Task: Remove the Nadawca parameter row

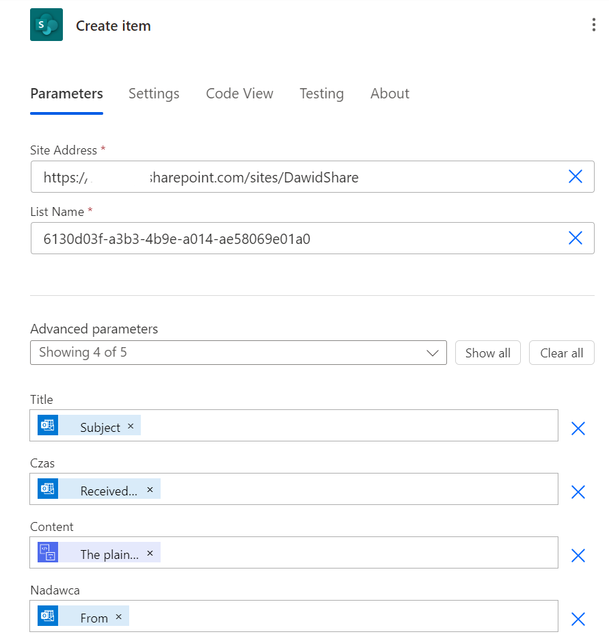Action: pos(578,619)
